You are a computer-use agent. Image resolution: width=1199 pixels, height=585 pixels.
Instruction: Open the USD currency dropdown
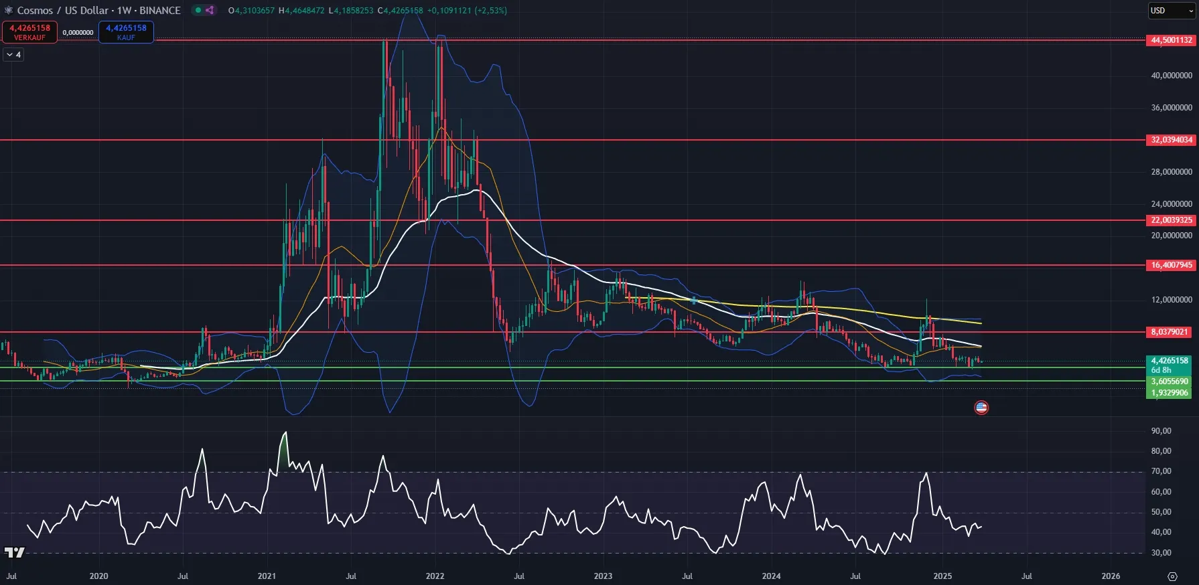(1172, 10)
